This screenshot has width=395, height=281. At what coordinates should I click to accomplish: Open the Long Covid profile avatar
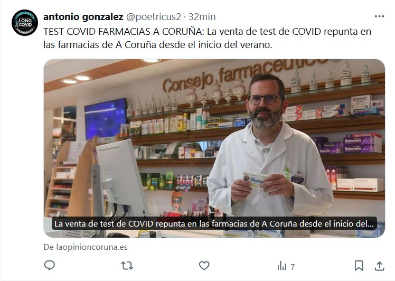coord(25,23)
